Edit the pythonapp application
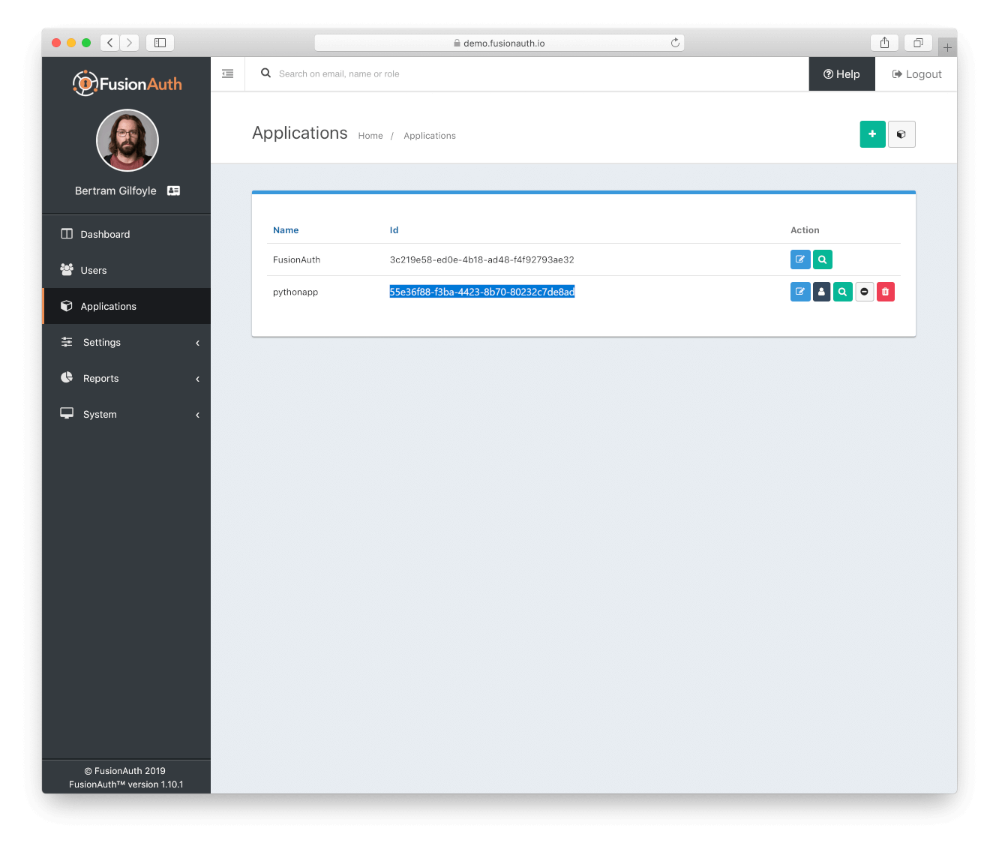This screenshot has width=999, height=849. click(800, 292)
